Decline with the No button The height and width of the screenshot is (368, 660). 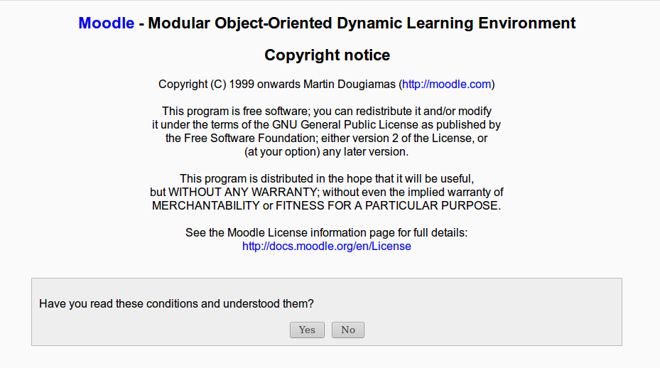click(x=347, y=330)
